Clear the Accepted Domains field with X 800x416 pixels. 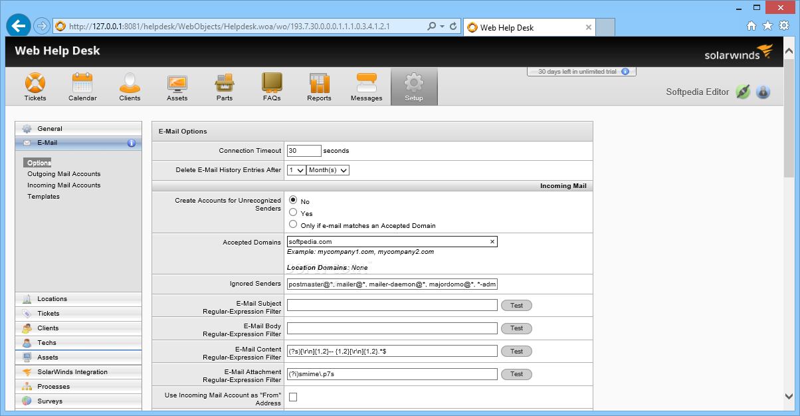[492, 242]
